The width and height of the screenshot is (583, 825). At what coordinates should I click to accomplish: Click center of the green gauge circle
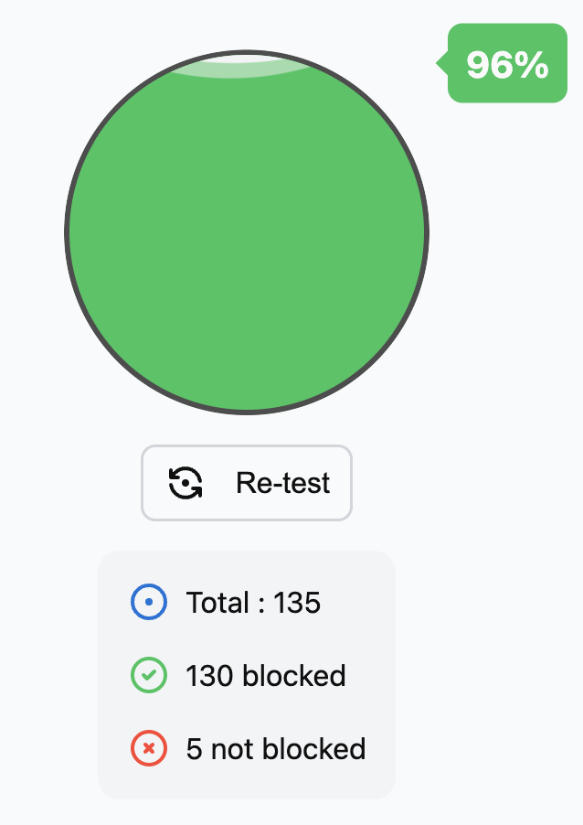pos(247,232)
